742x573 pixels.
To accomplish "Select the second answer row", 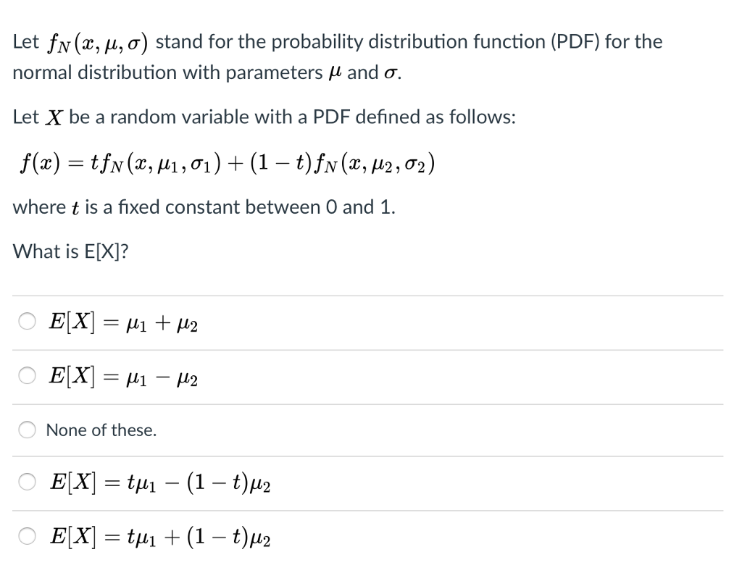I will (362, 375).
